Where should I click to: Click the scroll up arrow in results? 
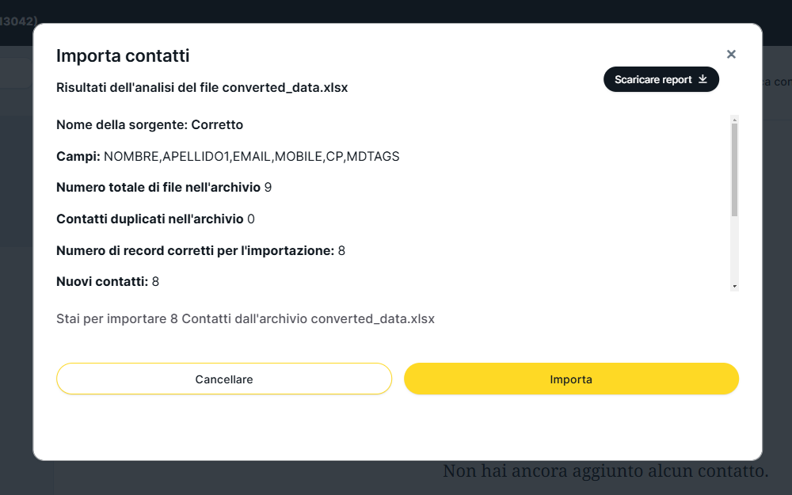[735, 119]
